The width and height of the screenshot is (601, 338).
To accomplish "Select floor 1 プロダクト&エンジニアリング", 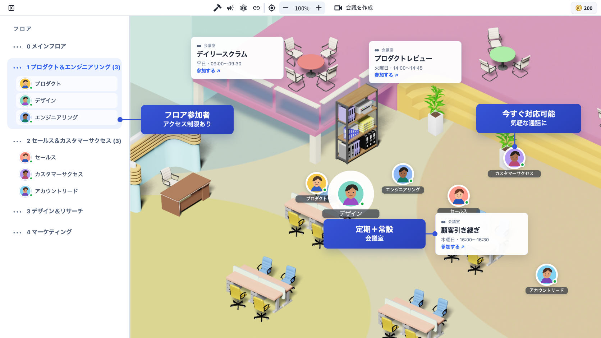I will [x=73, y=67].
